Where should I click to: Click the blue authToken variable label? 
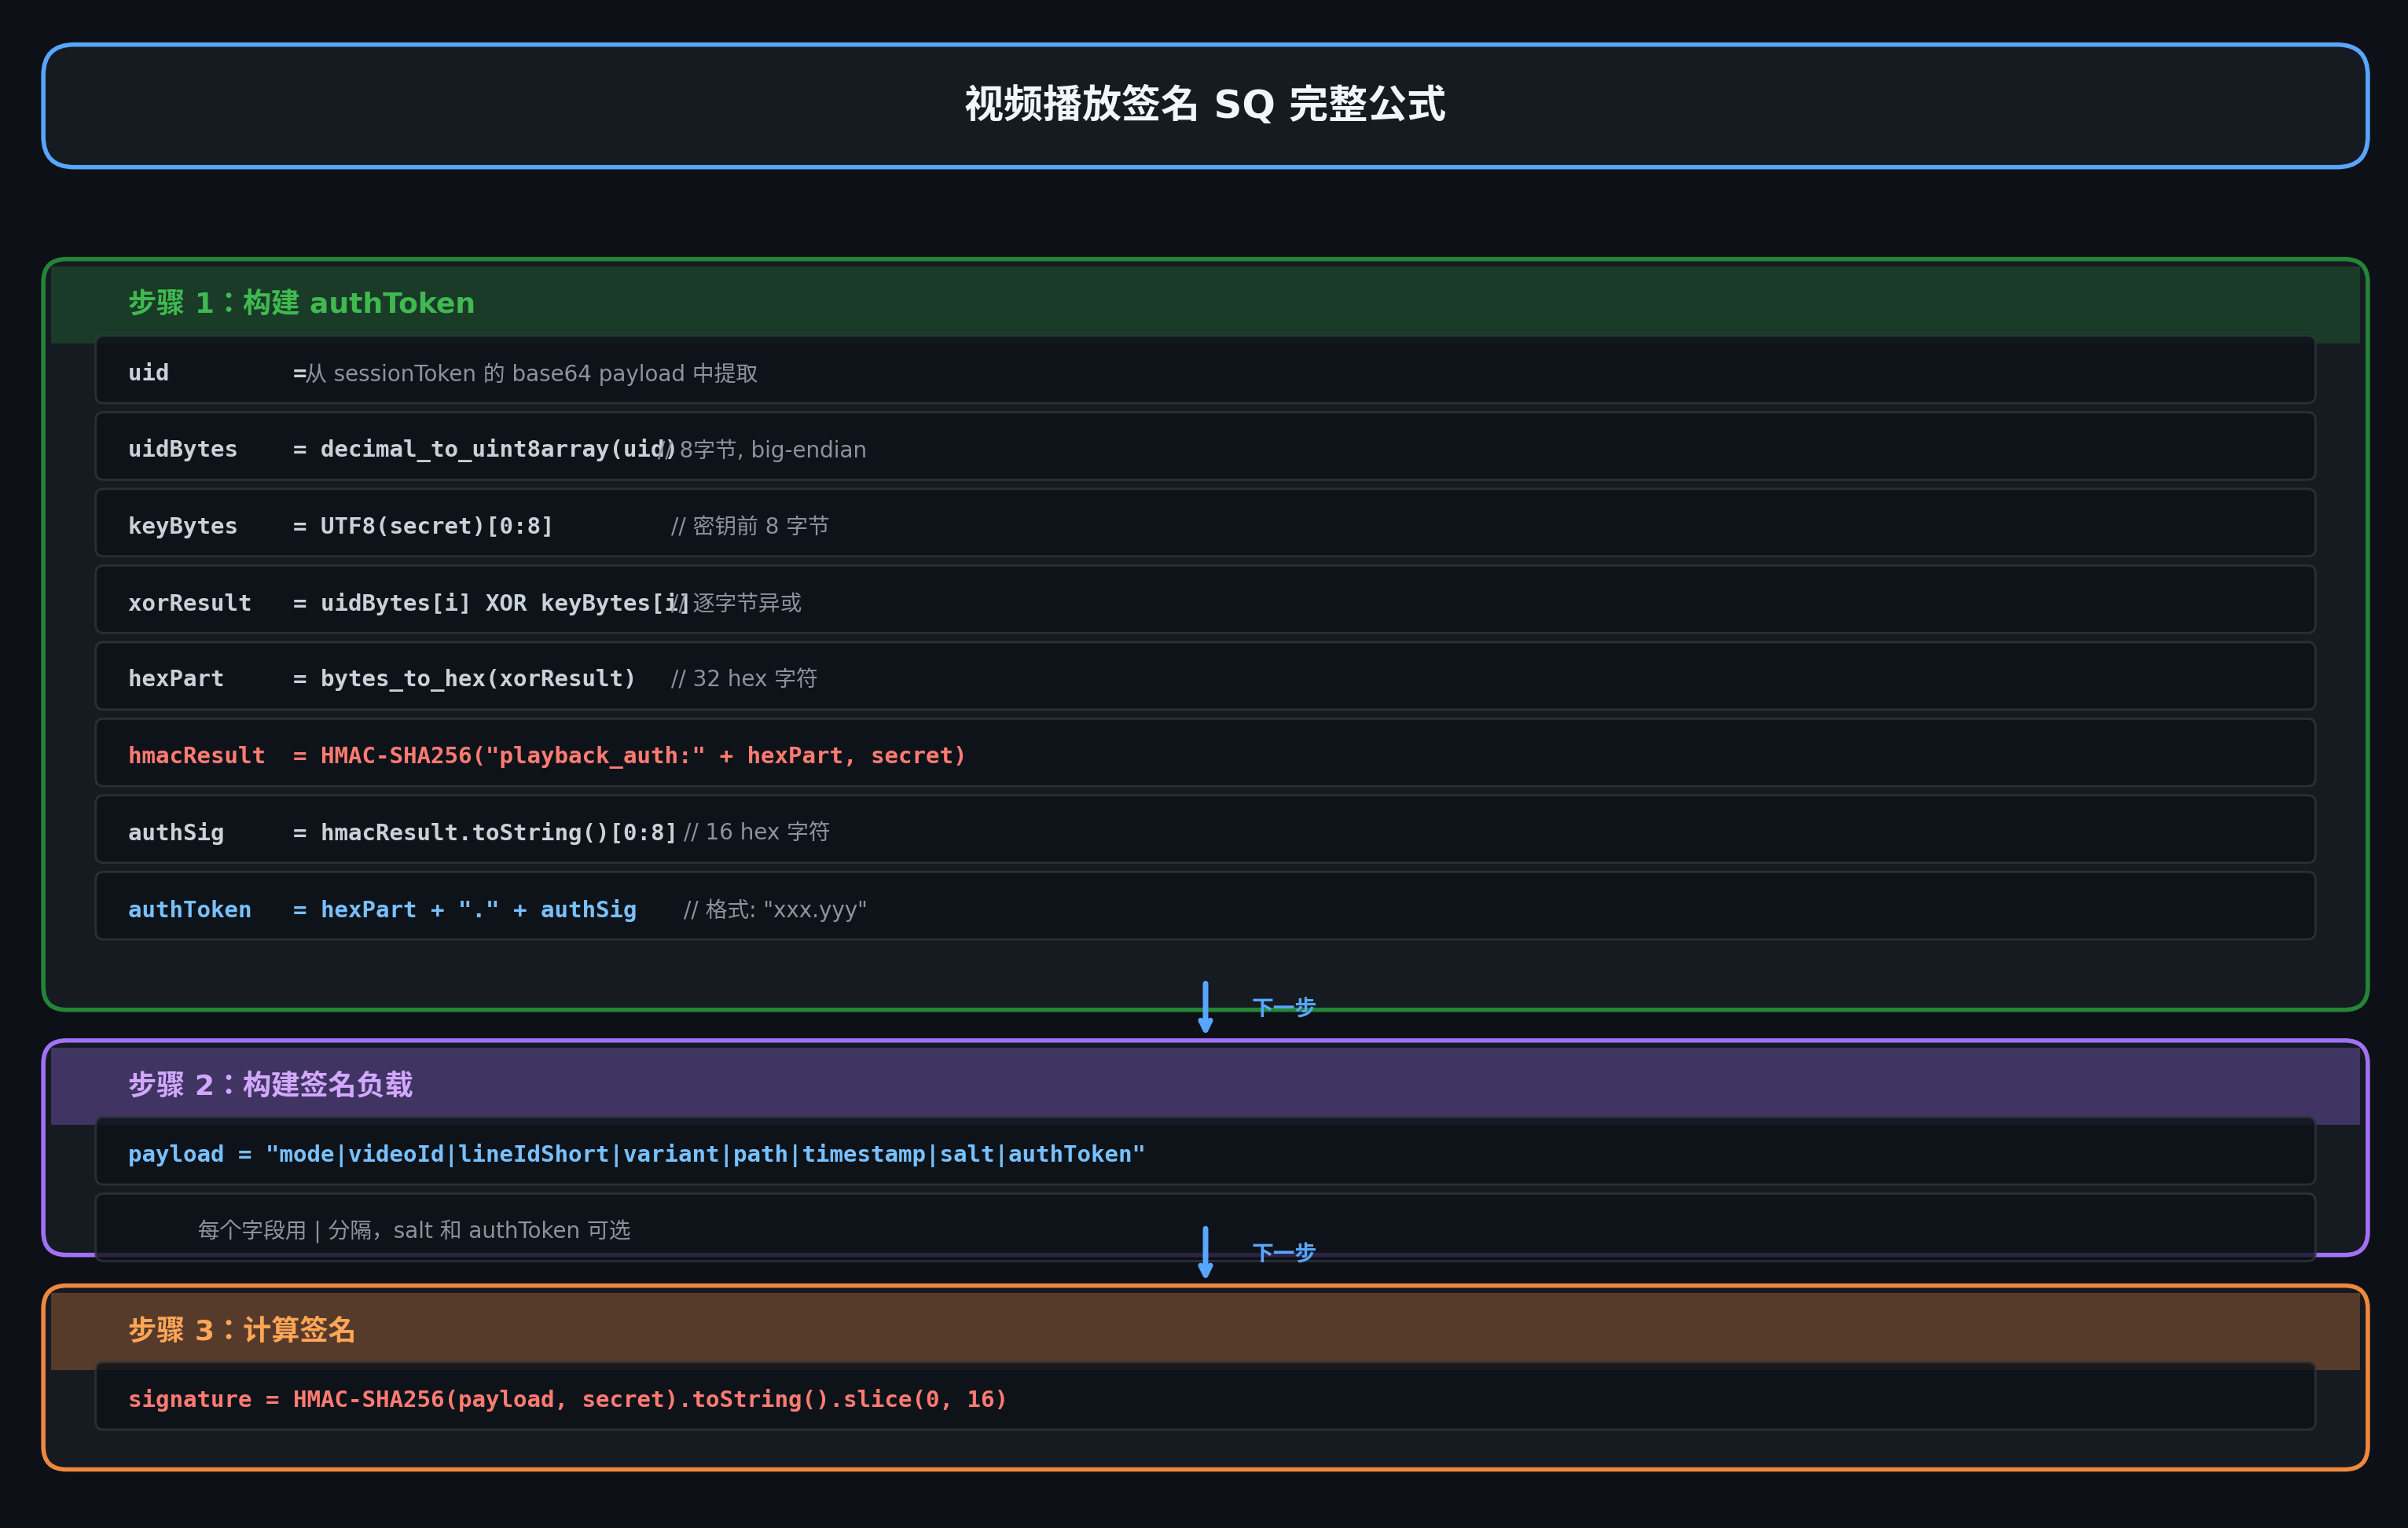pyautogui.click(x=190, y=909)
